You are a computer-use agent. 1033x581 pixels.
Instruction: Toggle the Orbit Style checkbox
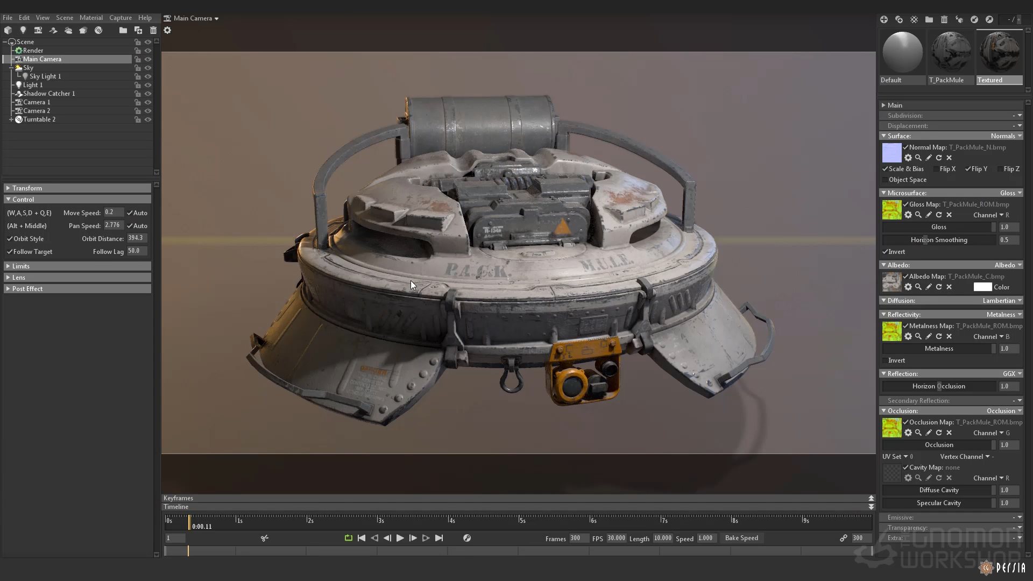click(x=10, y=239)
